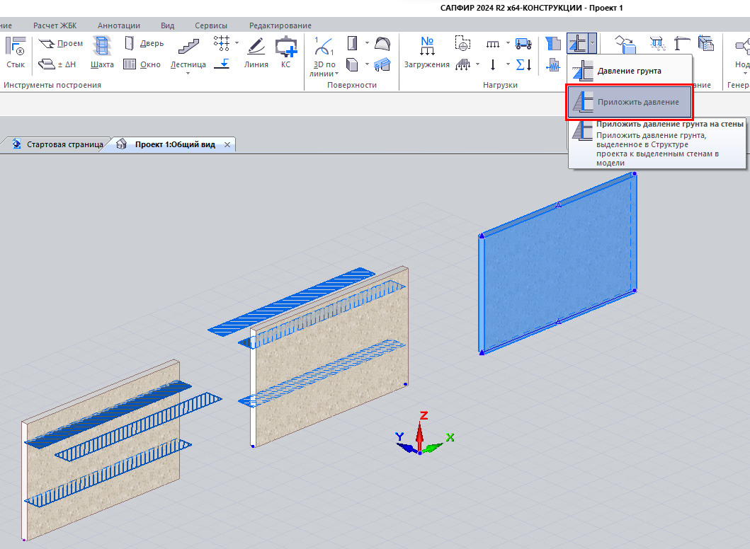The height and width of the screenshot is (549, 750).
Task: Click the Шахта shaft tool icon
Action: [x=102, y=52]
